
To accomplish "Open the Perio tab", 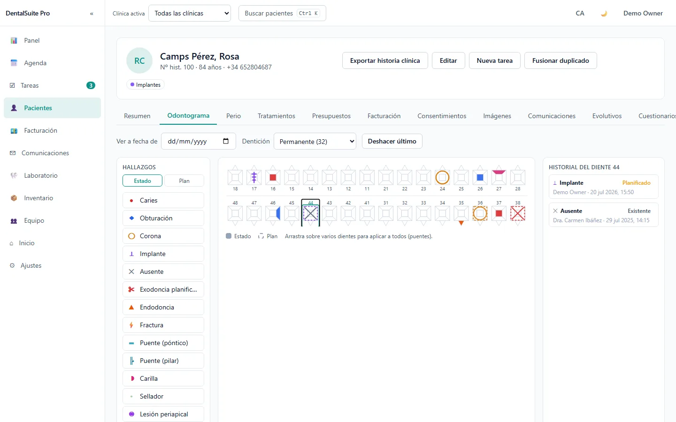I will pyautogui.click(x=233, y=116).
